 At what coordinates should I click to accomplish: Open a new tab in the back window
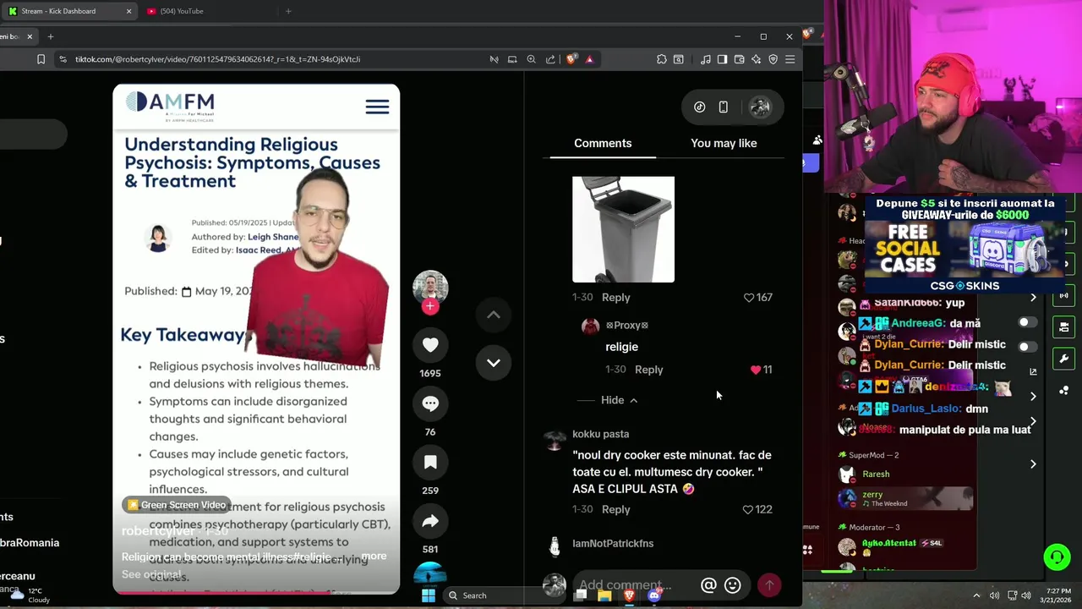pos(288,11)
